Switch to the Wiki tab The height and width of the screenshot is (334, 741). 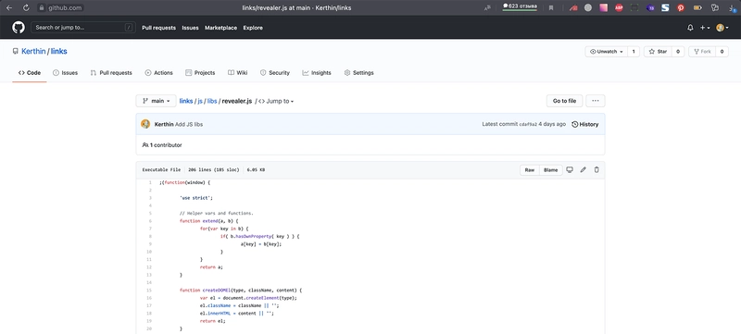point(238,73)
